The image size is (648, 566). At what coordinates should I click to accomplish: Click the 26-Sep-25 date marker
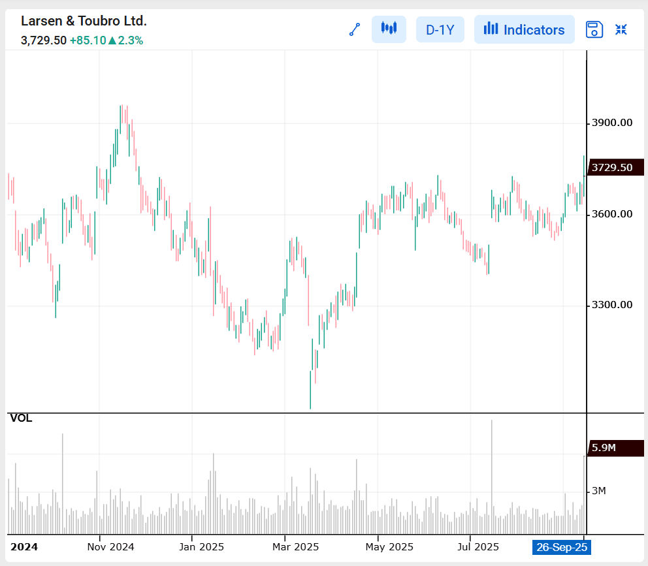click(562, 548)
